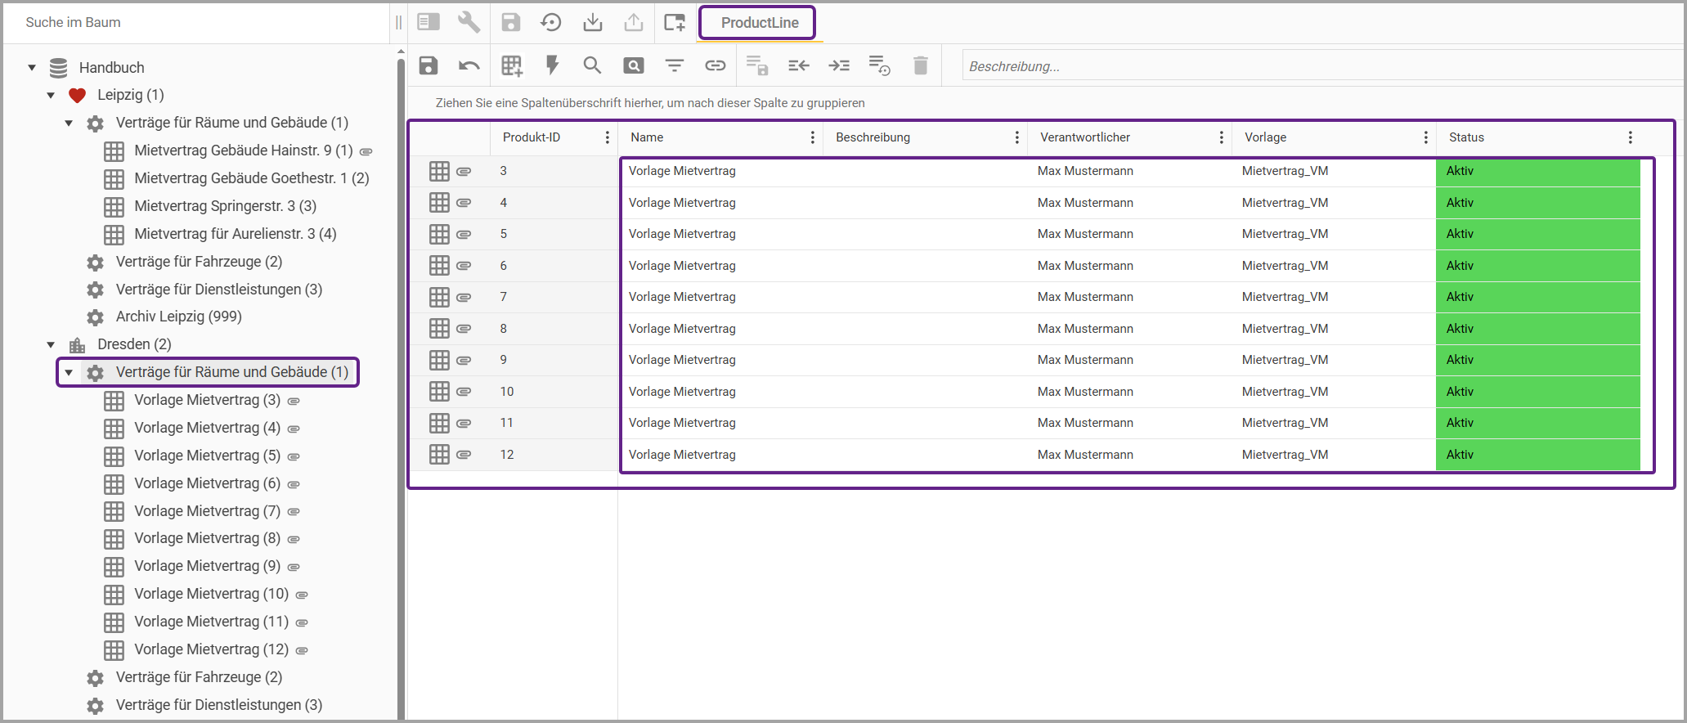Select Archiv Leipzig (999) in tree
The width and height of the screenshot is (1687, 723).
178,317
